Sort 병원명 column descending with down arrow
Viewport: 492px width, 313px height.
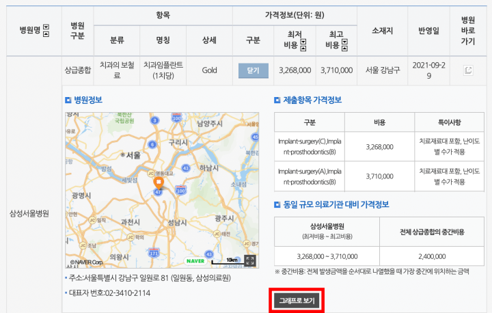coord(46,27)
